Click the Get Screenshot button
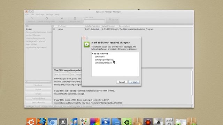Viewport: 223px width, 125px height. (62, 74)
